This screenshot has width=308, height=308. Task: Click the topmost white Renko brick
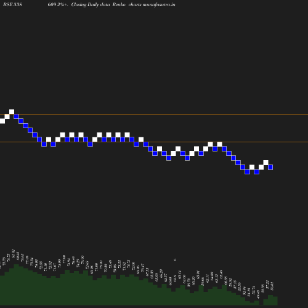coord(12,112)
